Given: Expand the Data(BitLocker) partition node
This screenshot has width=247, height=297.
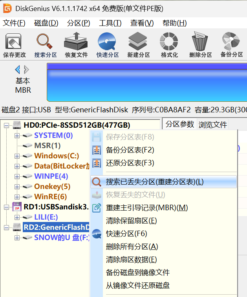Looking at the screenshot, I should [17, 166].
